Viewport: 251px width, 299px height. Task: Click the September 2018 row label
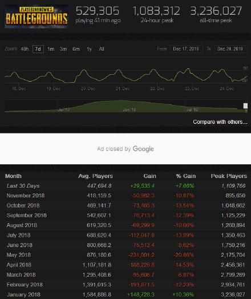pos(26,216)
